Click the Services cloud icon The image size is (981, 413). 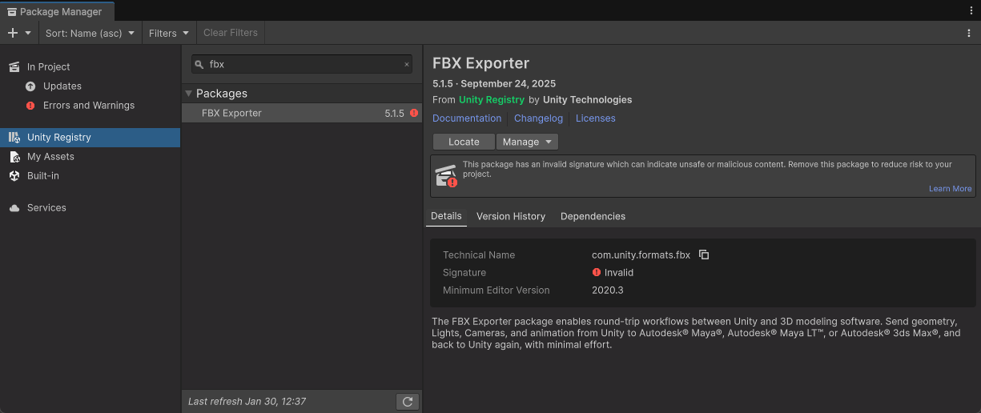click(x=14, y=207)
